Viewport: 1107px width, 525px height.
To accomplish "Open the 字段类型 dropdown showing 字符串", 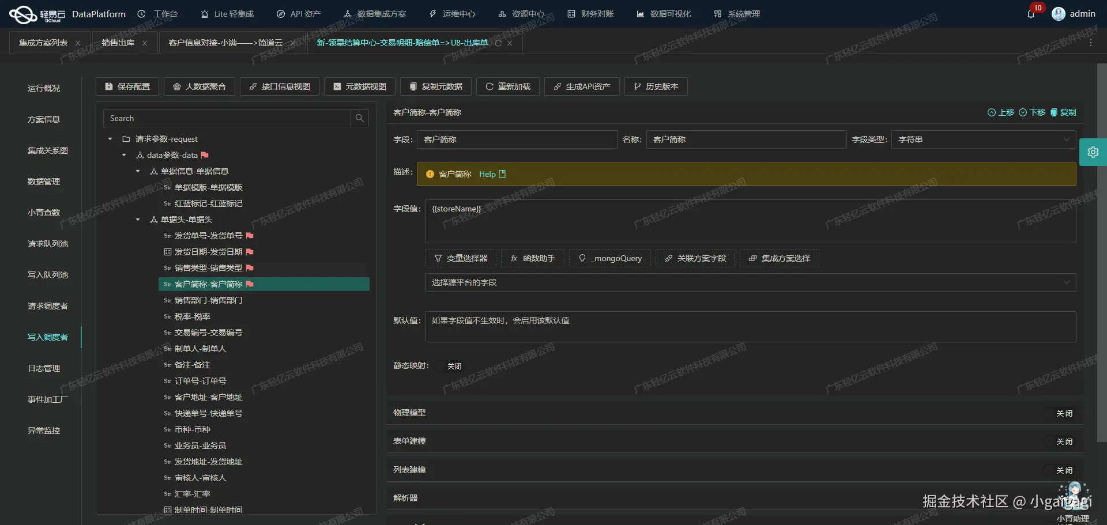I will [x=983, y=139].
